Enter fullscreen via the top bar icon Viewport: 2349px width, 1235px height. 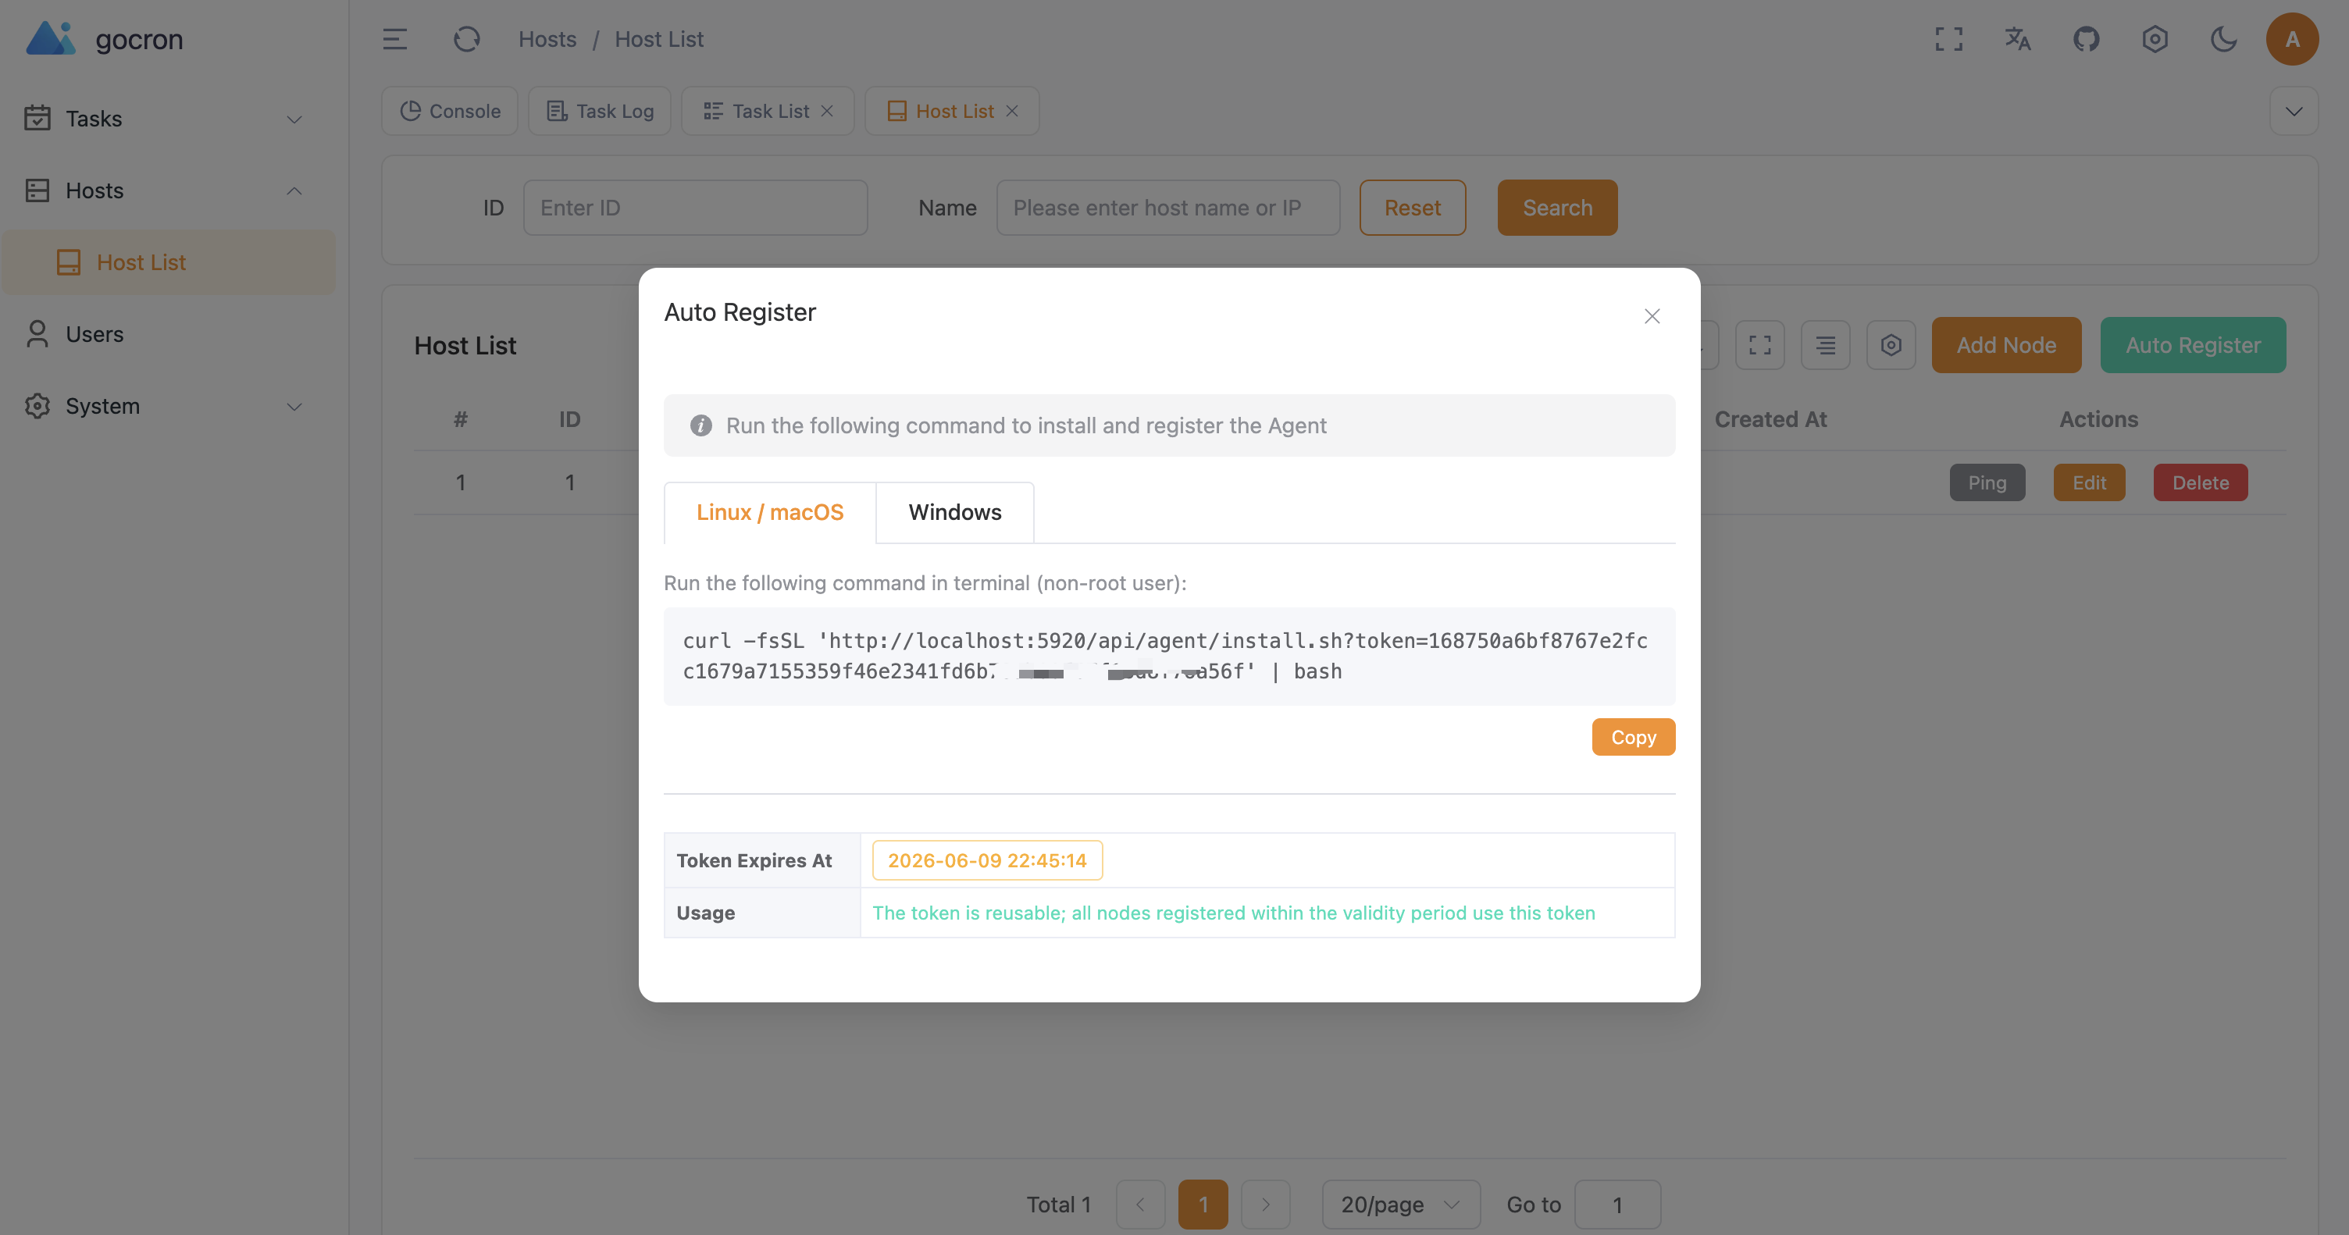coord(1948,39)
